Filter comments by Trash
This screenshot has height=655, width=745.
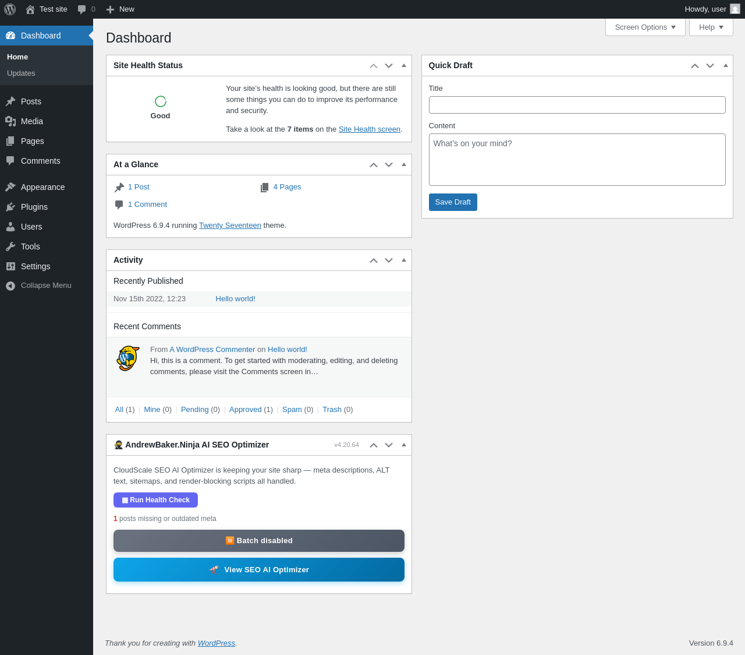(x=332, y=410)
